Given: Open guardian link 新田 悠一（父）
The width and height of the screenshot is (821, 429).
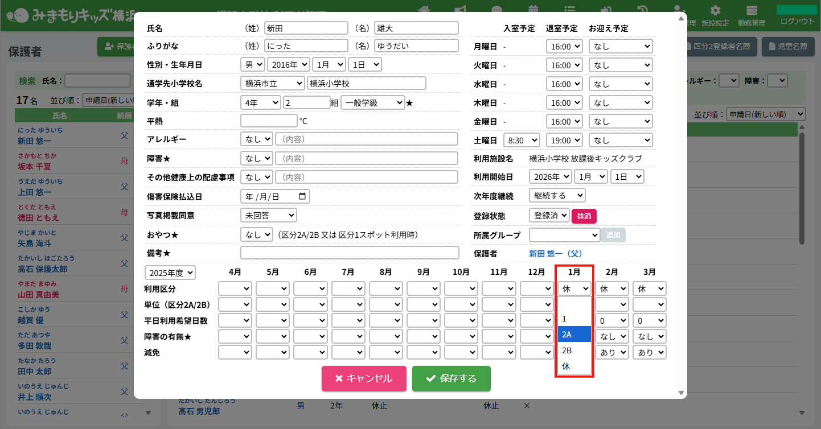Looking at the screenshot, I should pyautogui.click(x=555, y=253).
